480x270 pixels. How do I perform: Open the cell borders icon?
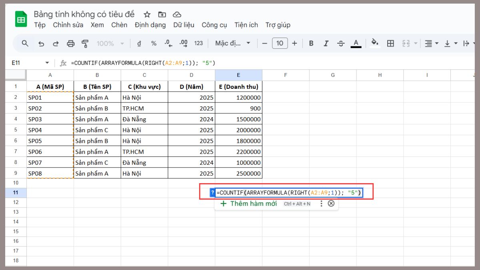390,44
